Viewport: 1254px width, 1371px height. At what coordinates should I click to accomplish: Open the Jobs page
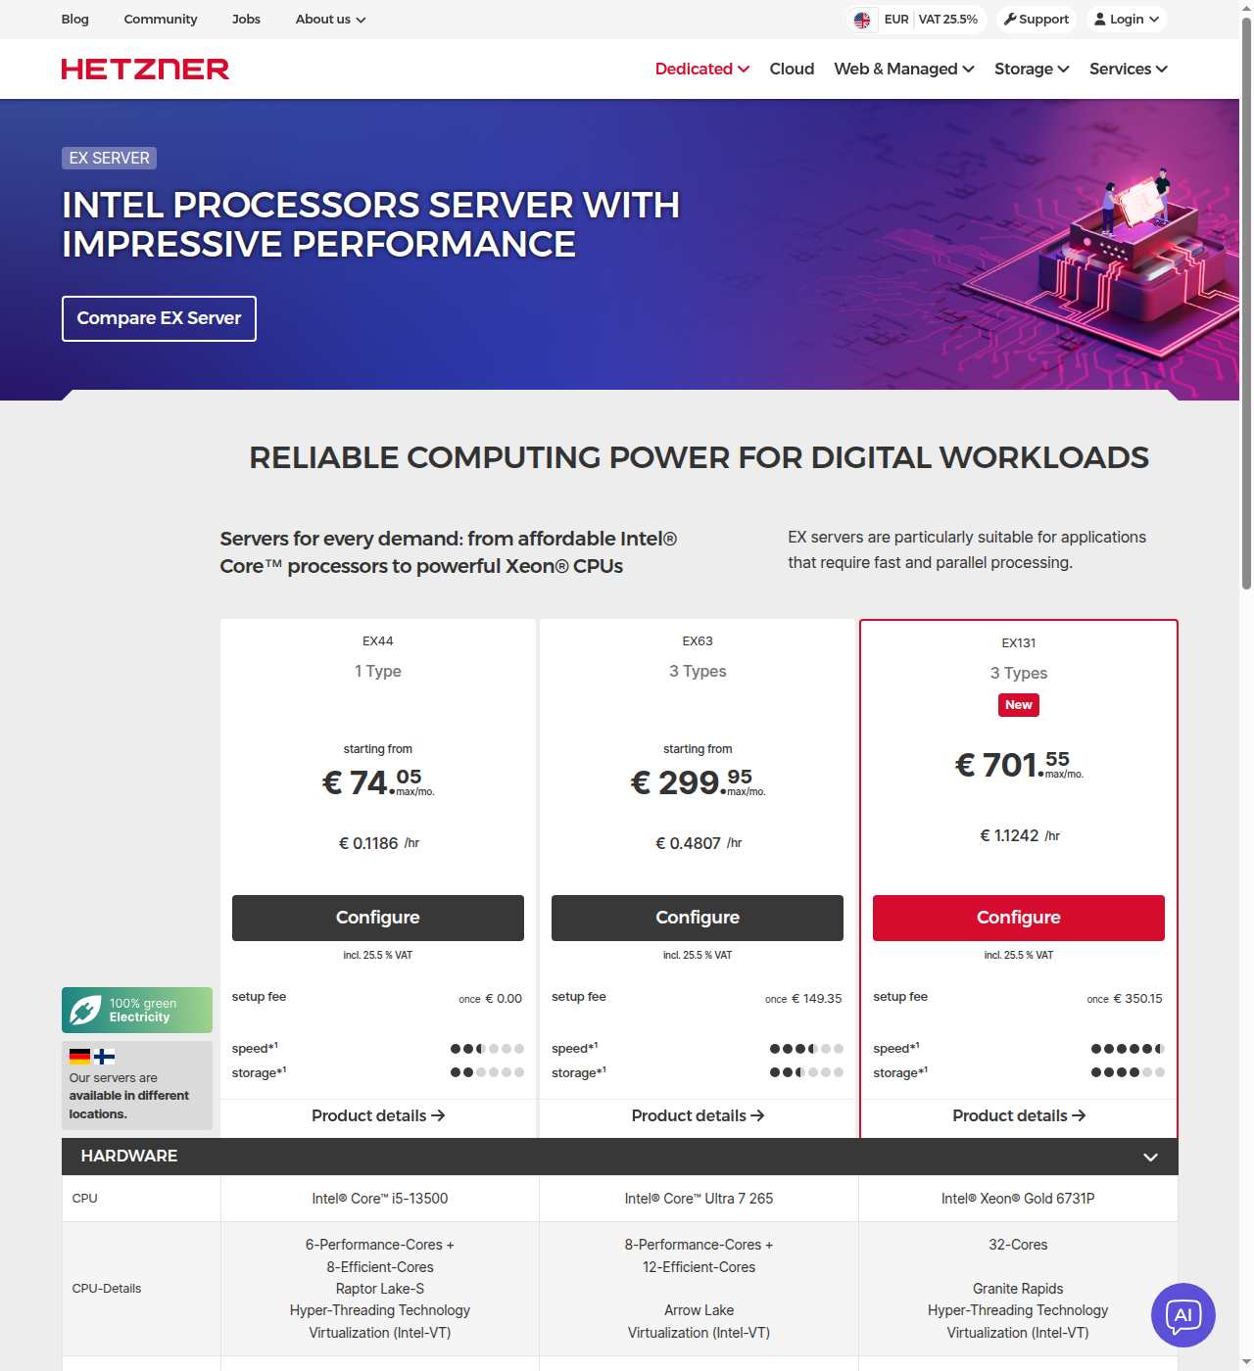246,19
